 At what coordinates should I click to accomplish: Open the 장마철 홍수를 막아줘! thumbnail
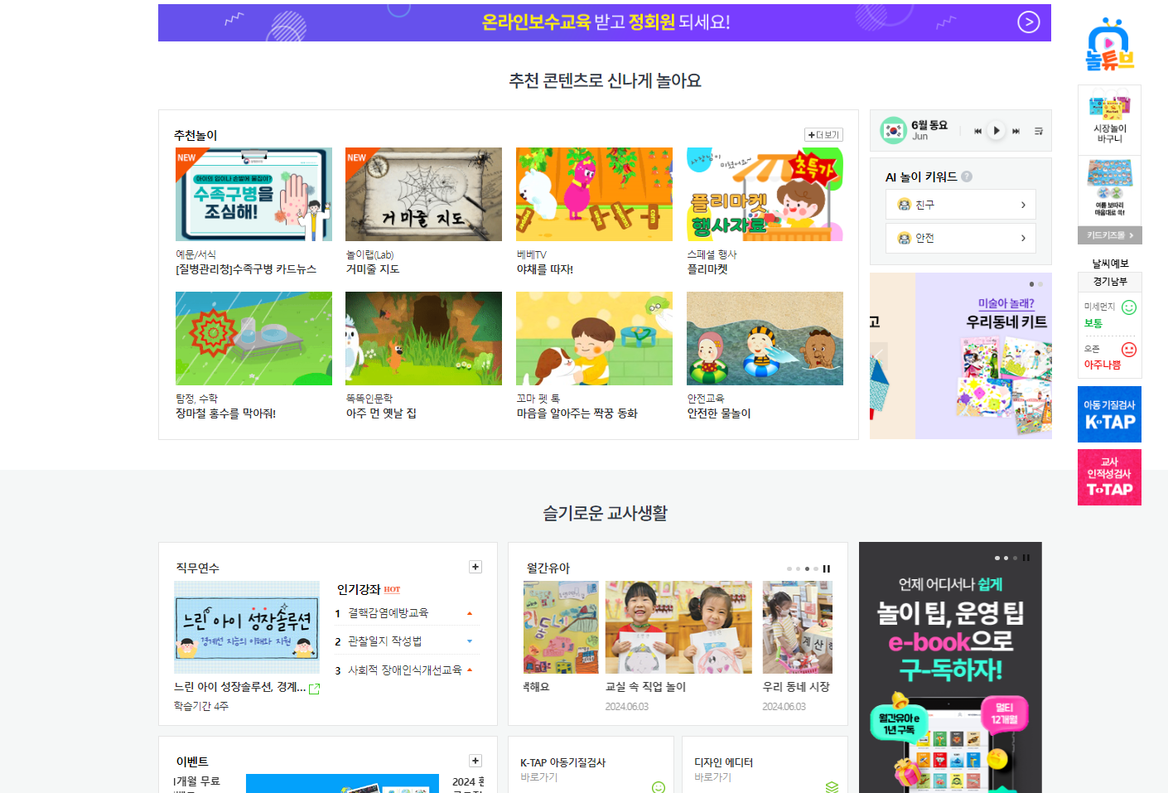[253, 338]
